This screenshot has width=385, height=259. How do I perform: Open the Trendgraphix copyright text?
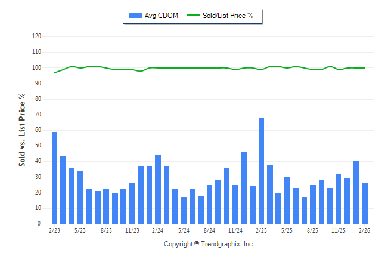(209, 244)
